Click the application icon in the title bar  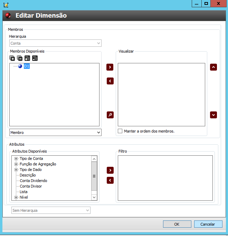(x=6, y=4)
